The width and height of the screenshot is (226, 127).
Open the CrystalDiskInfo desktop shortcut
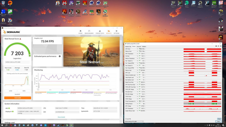[10, 13]
